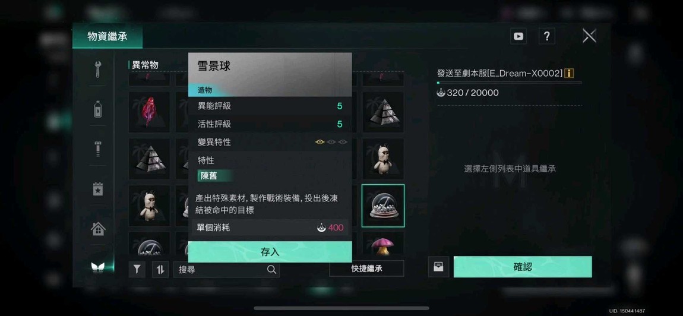The width and height of the screenshot is (683, 316).
Task: Toggle the first yellow eye mutation trait
Action: 320,142
